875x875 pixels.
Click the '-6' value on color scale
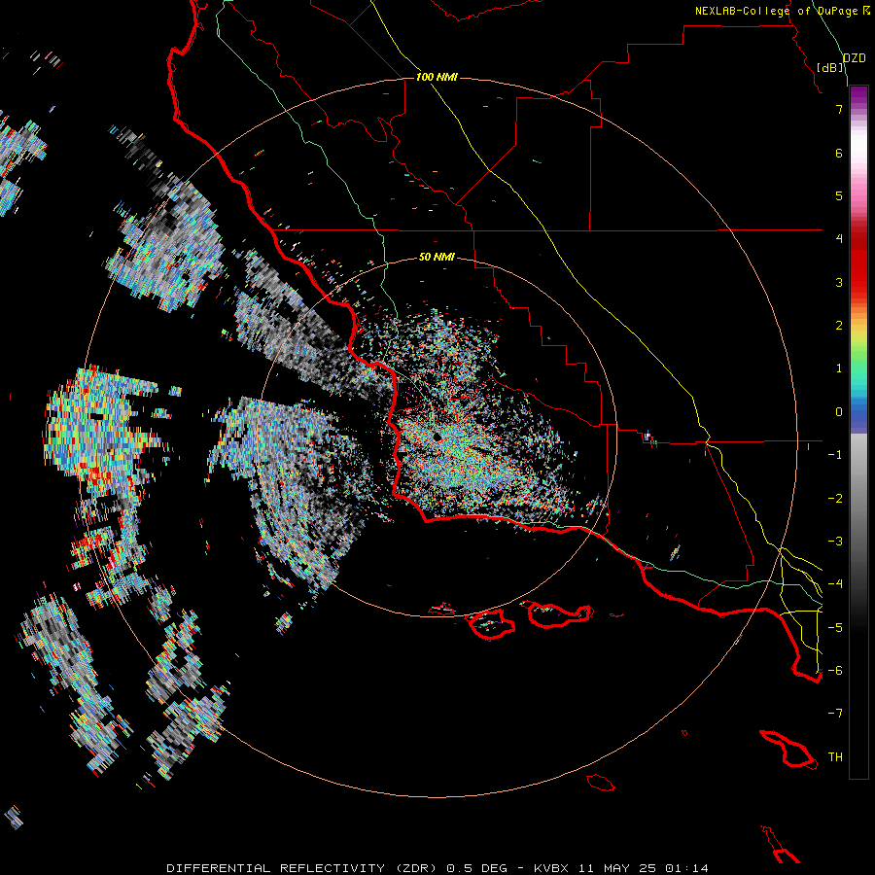[835, 671]
